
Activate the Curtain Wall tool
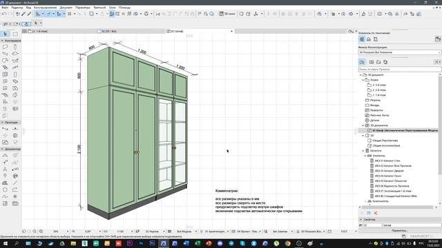click(x=5, y=74)
